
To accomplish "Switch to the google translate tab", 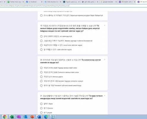I will pyautogui.click(x=108, y=2).
